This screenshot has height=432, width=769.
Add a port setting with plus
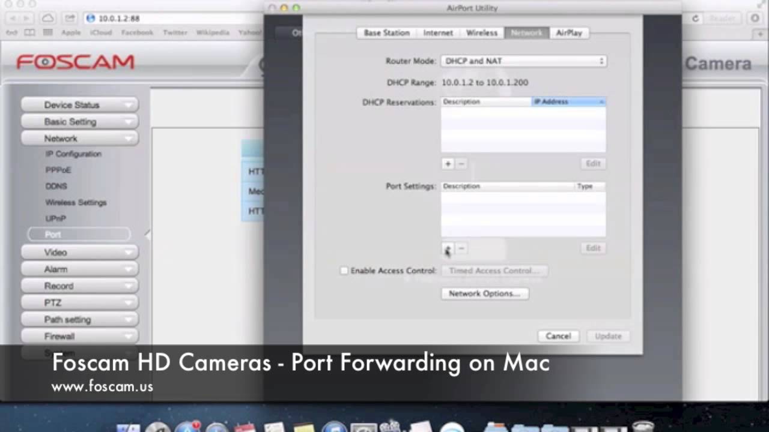(x=448, y=248)
